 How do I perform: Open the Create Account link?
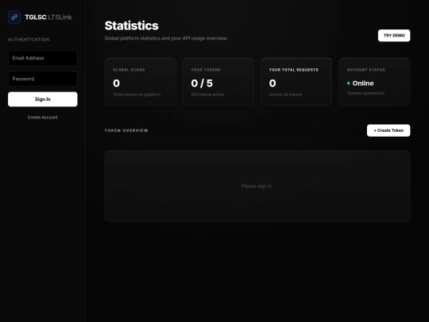pyautogui.click(x=43, y=117)
